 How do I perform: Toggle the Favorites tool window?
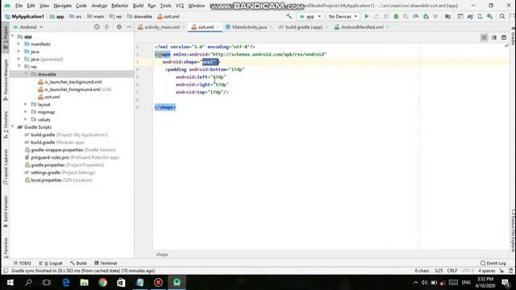point(6,247)
